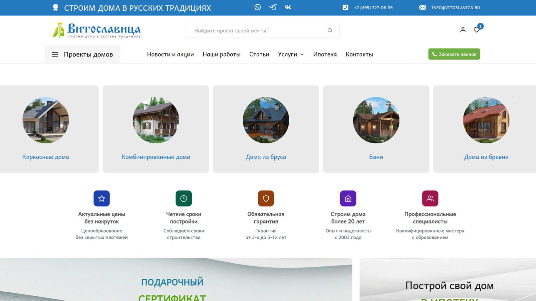536x301 pixels.
Task: Click the professional specialists people icon
Action: [430, 199]
